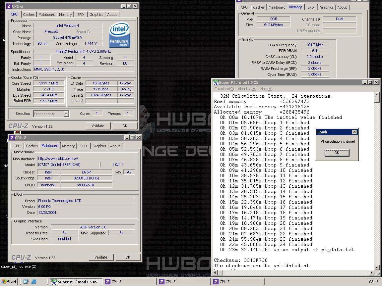The height and width of the screenshot is (286, 382).
Task: Click super_pi_mod.exe (2) desktop label
Action: (19, 266)
